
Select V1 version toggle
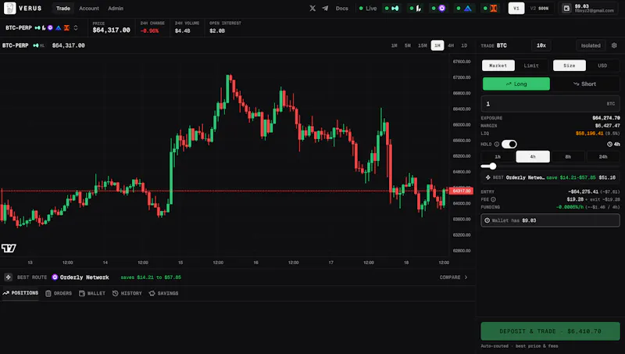[x=516, y=9]
